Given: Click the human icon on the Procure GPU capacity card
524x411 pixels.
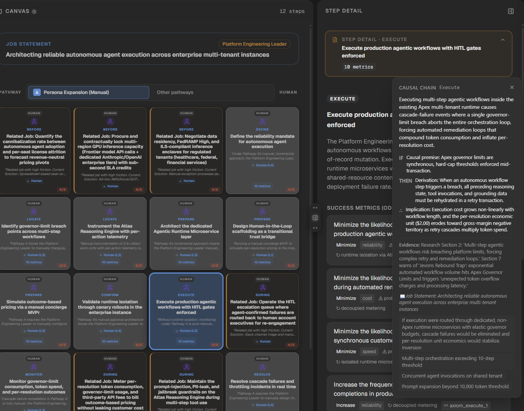Looking at the screenshot, I should pos(110,122).
